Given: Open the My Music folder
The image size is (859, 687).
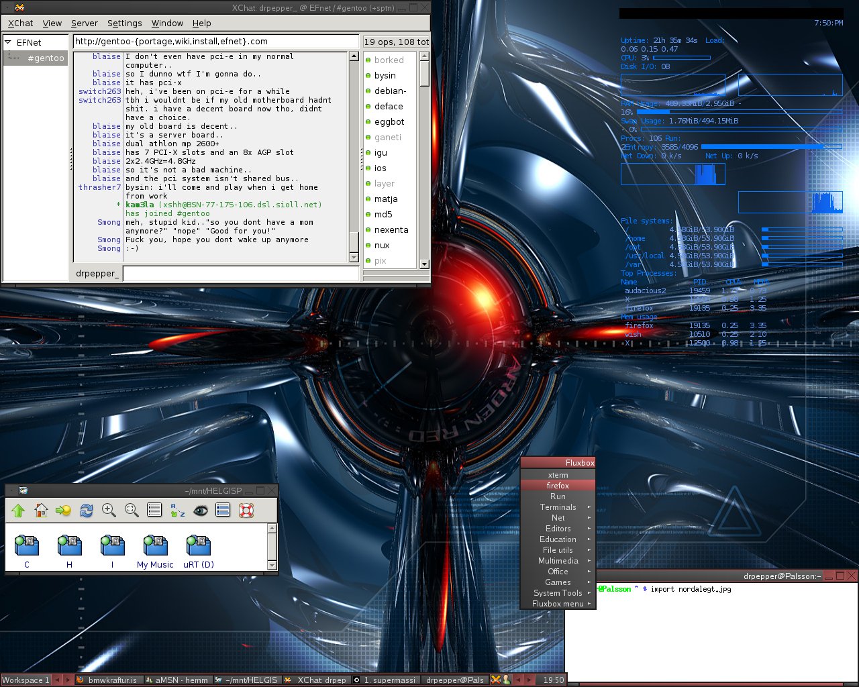Looking at the screenshot, I should click(x=155, y=551).
